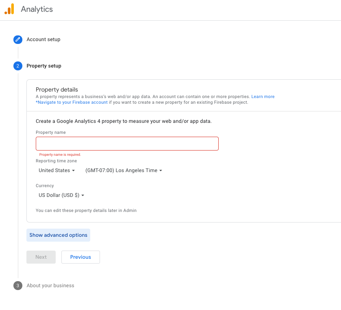Click Show advanced options
This screenshot has height=310, width=341.
[58, 235]
